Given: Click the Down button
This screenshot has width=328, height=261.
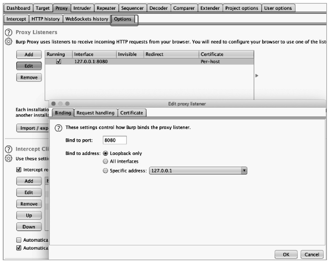Looking at the screenshot, I should point(29,227).
